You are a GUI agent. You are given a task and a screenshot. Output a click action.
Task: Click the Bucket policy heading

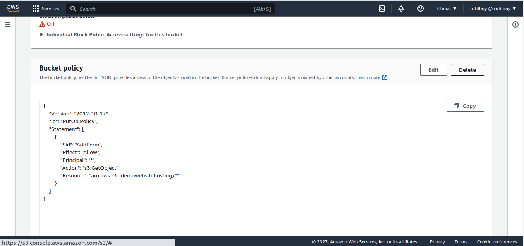coord(61,68)
